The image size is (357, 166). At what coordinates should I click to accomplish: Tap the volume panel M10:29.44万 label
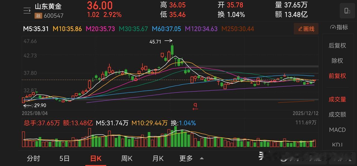pos(149,123)
